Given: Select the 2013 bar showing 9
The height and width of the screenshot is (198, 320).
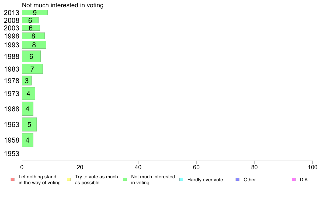Looking at the screenshot, I should click(x=35, y=13).
